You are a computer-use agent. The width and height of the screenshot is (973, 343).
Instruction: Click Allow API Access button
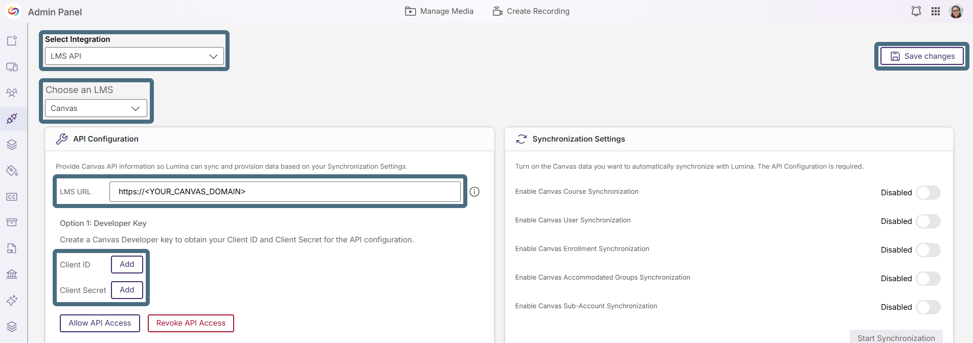100,323
